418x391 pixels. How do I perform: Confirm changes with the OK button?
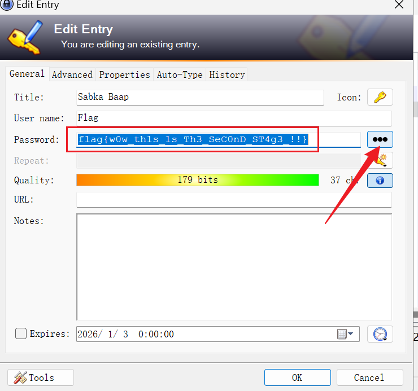pyautogui.click(x=297, y=377)
